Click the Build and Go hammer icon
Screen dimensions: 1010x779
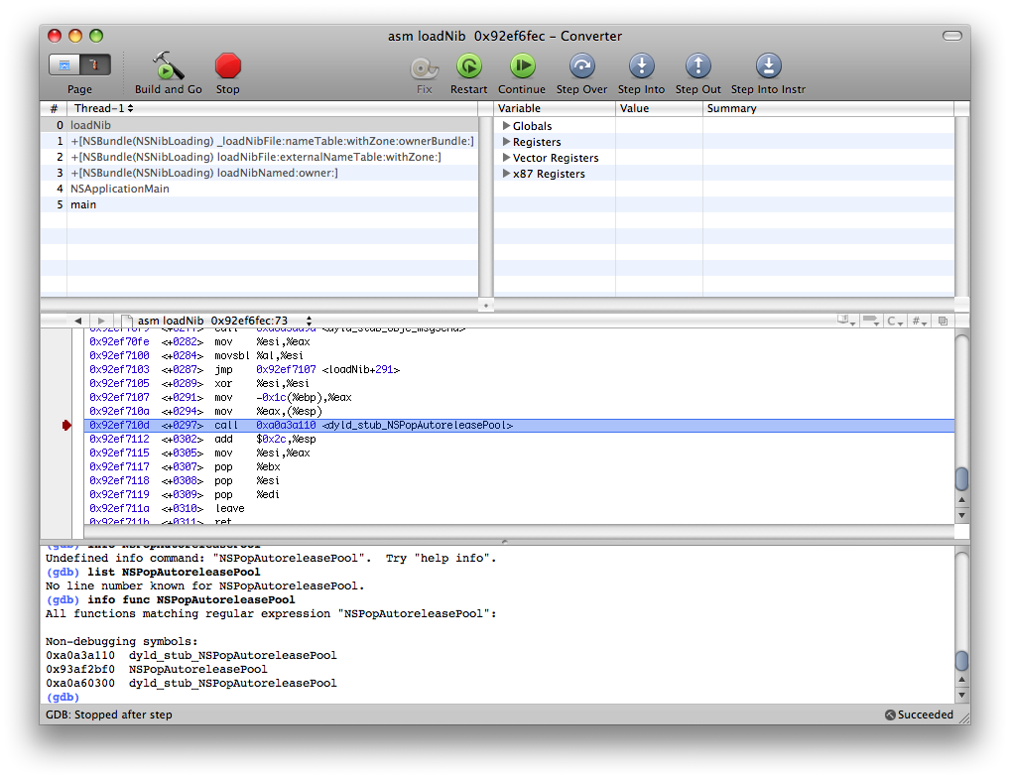[168, 65]
